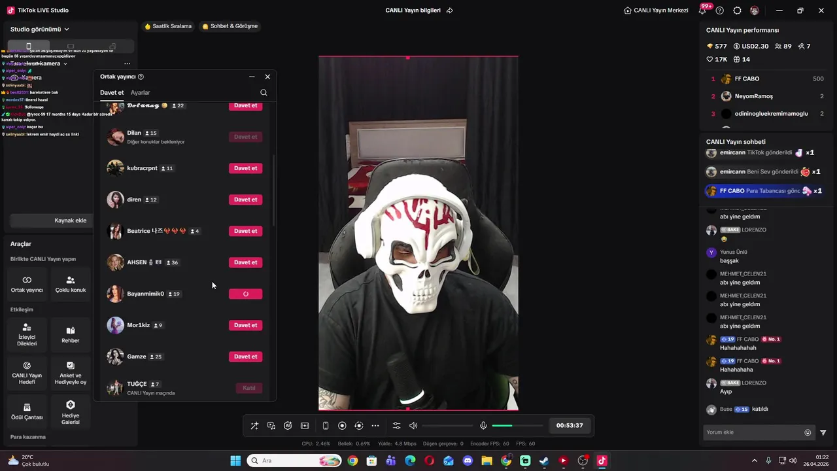Open the audio mixer settings icon
Viewport: 837px width, 471px height.
coord(396,425)
